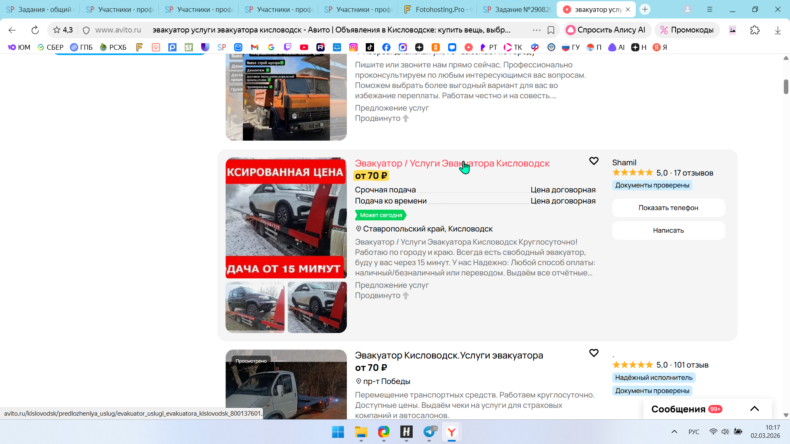
Task: Favorite Shamil's evacuator listing with the heart
Action: click(x=594, y=161)
